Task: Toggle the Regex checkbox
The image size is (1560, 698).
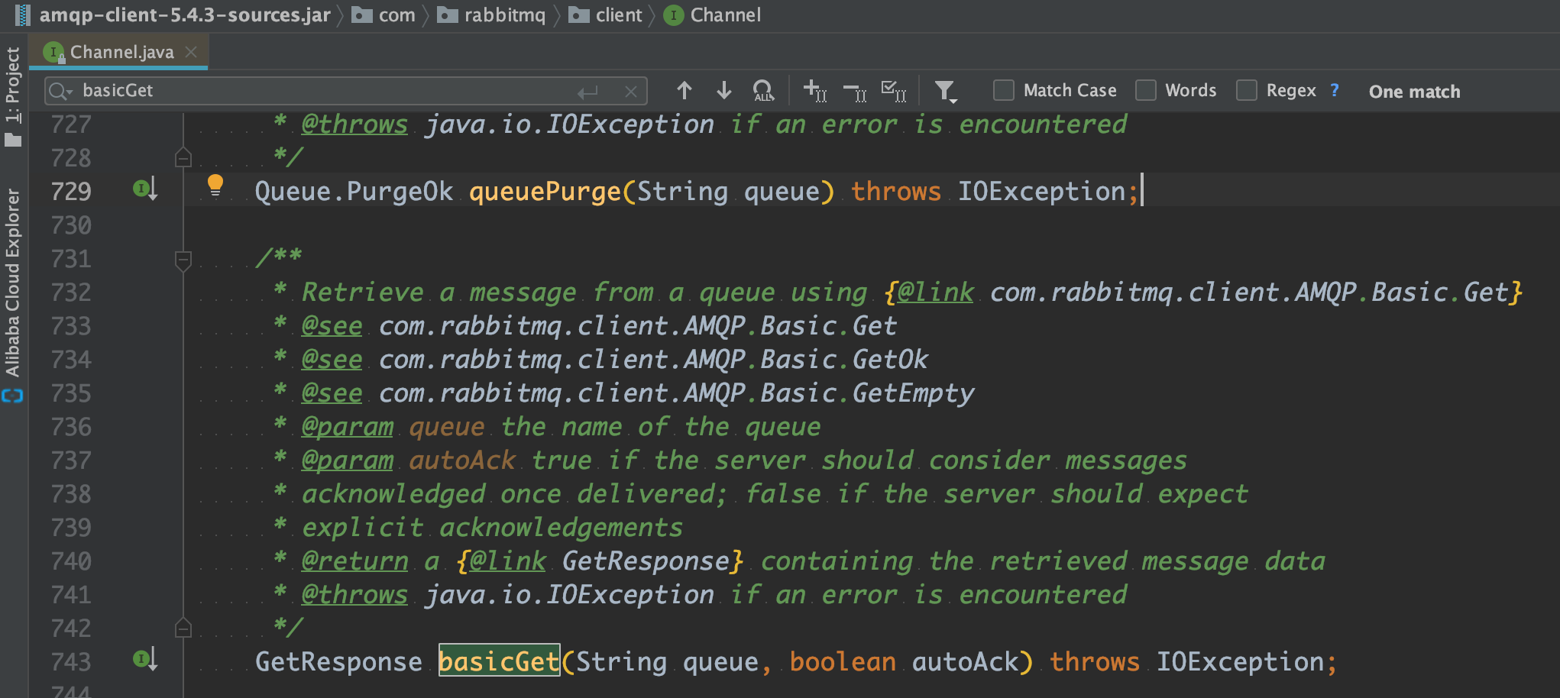Action: [1246, 91]
